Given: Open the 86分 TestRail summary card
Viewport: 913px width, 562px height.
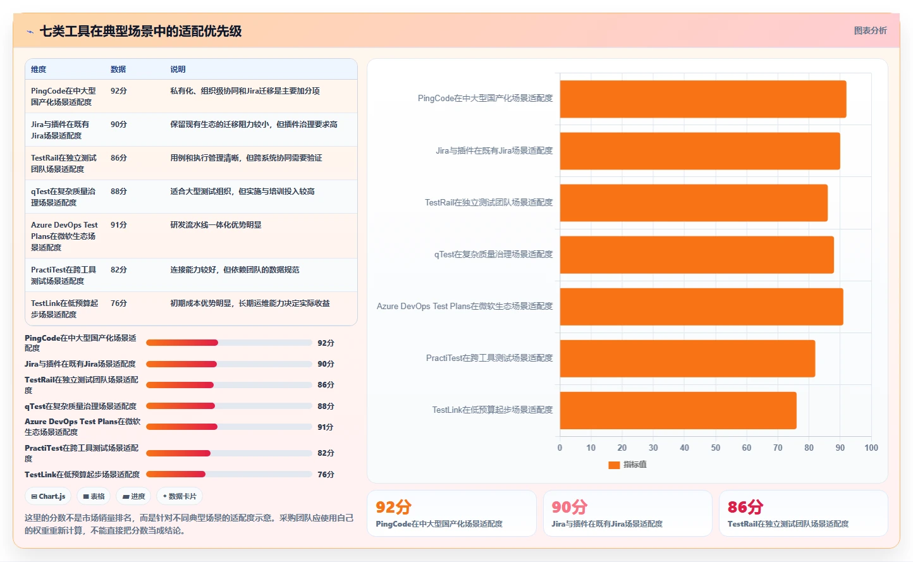Looking at the screenshot, I should click(803, 513).
